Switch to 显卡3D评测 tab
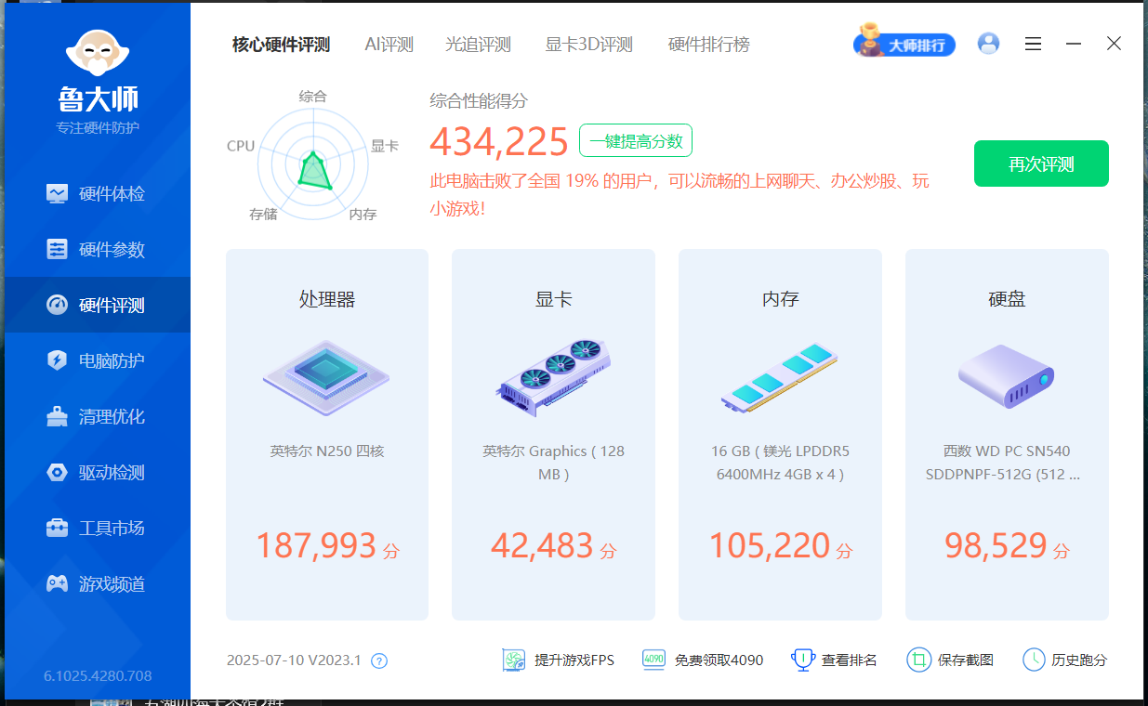This screenshot has height=706, width=1148. 588,45
